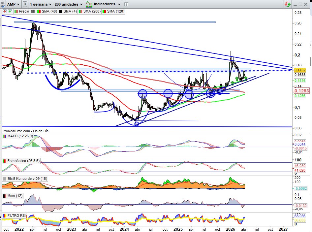This screenshot has height=232, width=312.
Task: Expand the arrow next to Indicadores
Action: pyautogui.click(x=119, y=4)
